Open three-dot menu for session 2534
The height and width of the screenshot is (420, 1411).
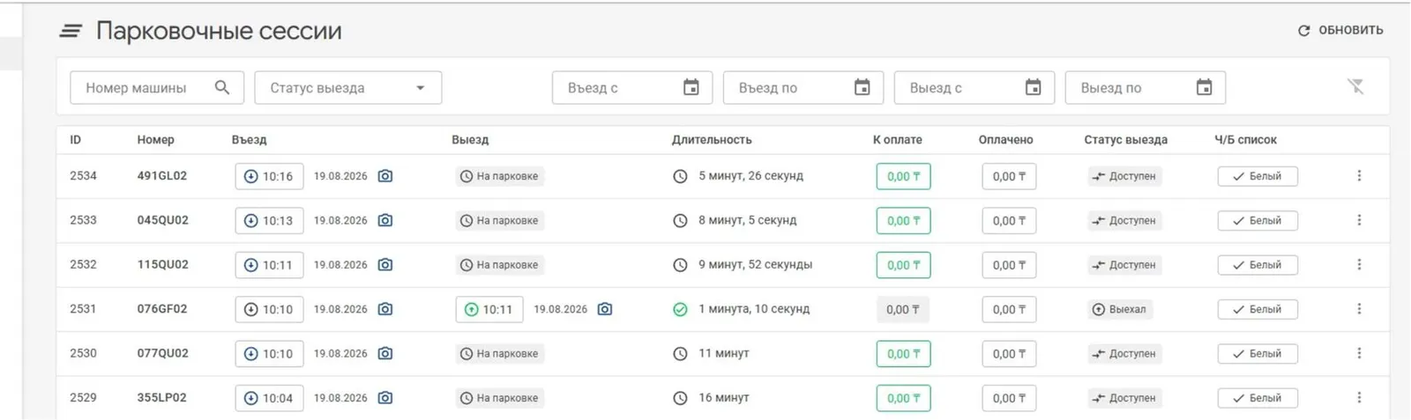click(1359, 176)
